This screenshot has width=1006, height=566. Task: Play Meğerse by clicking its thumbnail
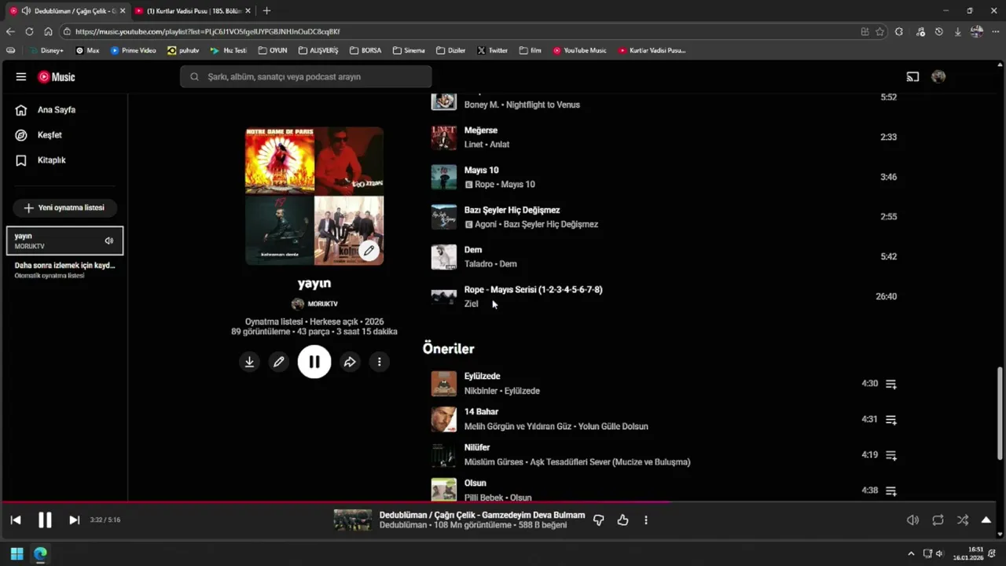(x=444, y=138)
